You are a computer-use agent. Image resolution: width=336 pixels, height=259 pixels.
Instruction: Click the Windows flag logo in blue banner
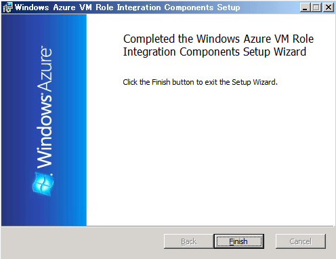[x=43, y=184]
